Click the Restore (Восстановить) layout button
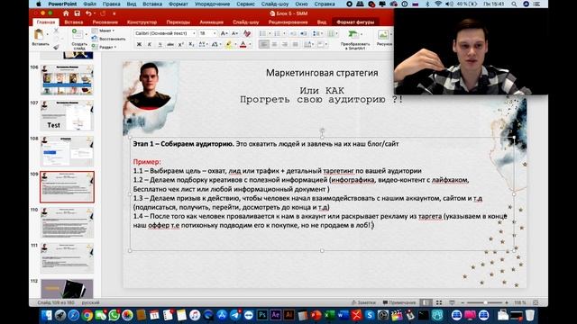 tap(109, 39)
